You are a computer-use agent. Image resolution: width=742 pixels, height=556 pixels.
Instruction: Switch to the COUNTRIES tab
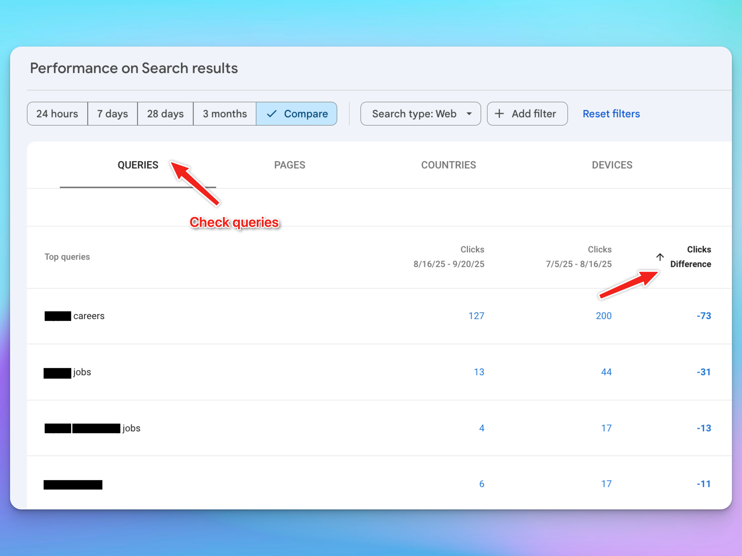pos(448,165)
